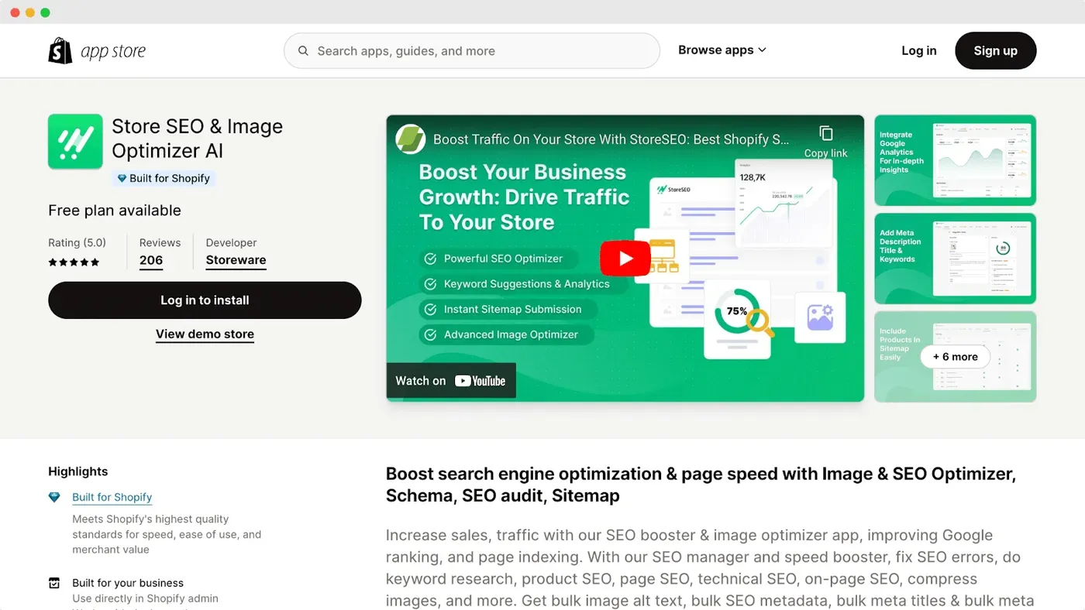Viewport: 1085px width, 610px height.
Task: Open the Log in link
Action: [x=919, y=50]
